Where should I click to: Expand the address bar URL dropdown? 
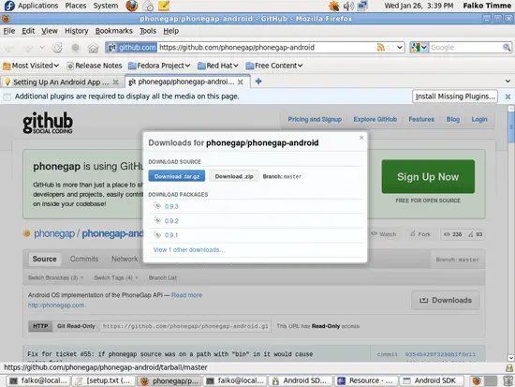pyautogui.click(x=400, y=48)
